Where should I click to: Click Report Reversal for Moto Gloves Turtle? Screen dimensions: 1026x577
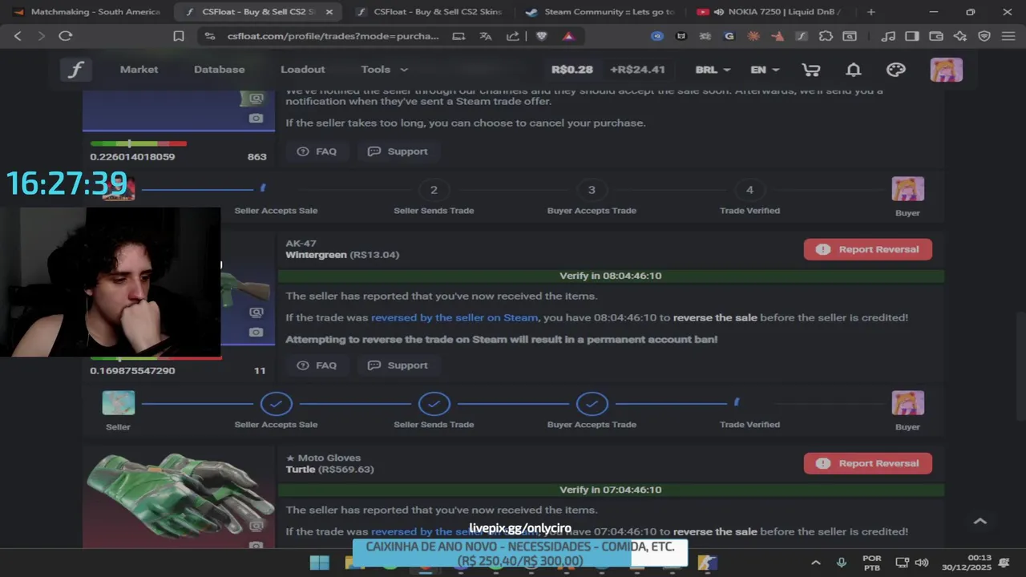click(868, 463)
